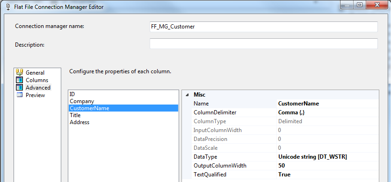Viewport: 391px width, 182px height.
Task: Click the InputColumnWidth property row label
Action: point(217,130)
